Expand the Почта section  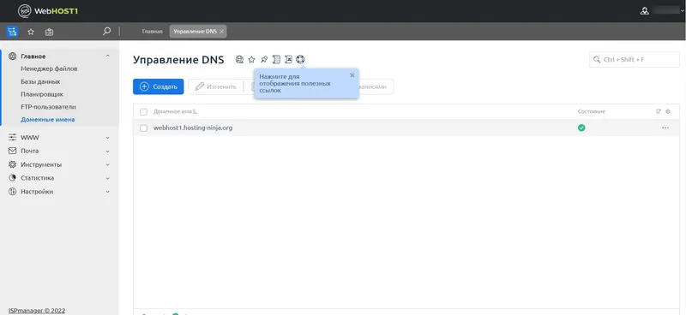click(x=108, y=152)
